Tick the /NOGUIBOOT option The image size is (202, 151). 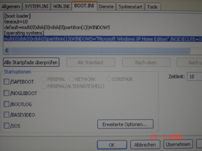7,93
